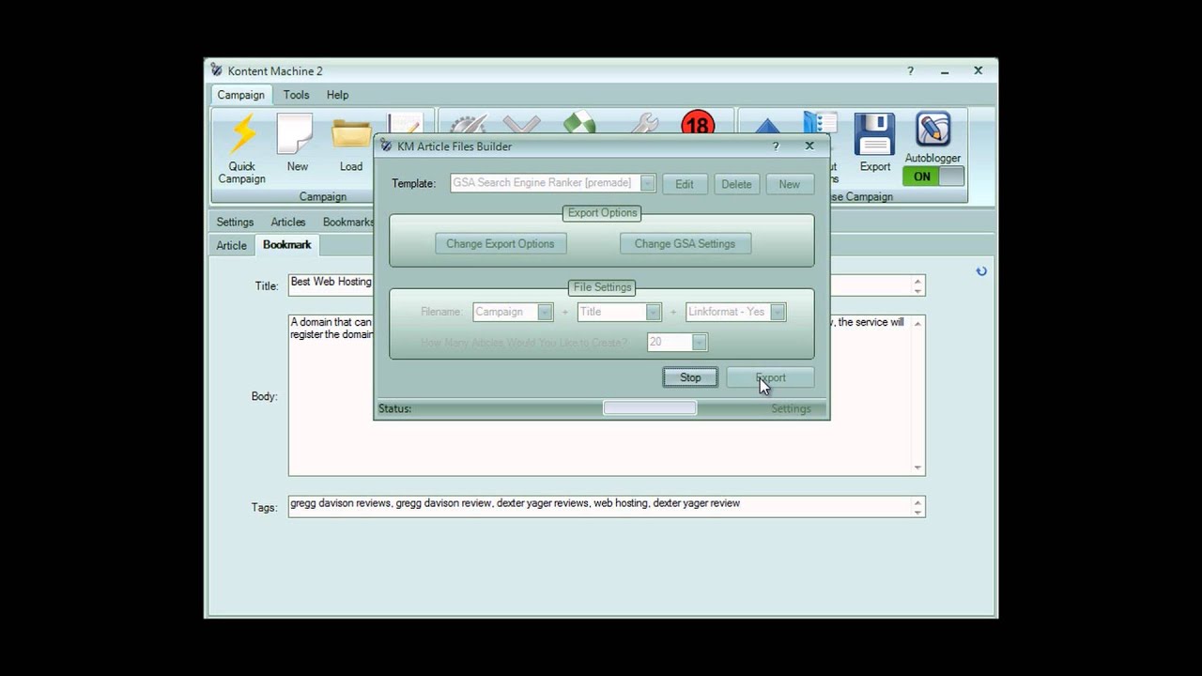Toggle the Autoblogger ON switch

pos(933,177)
